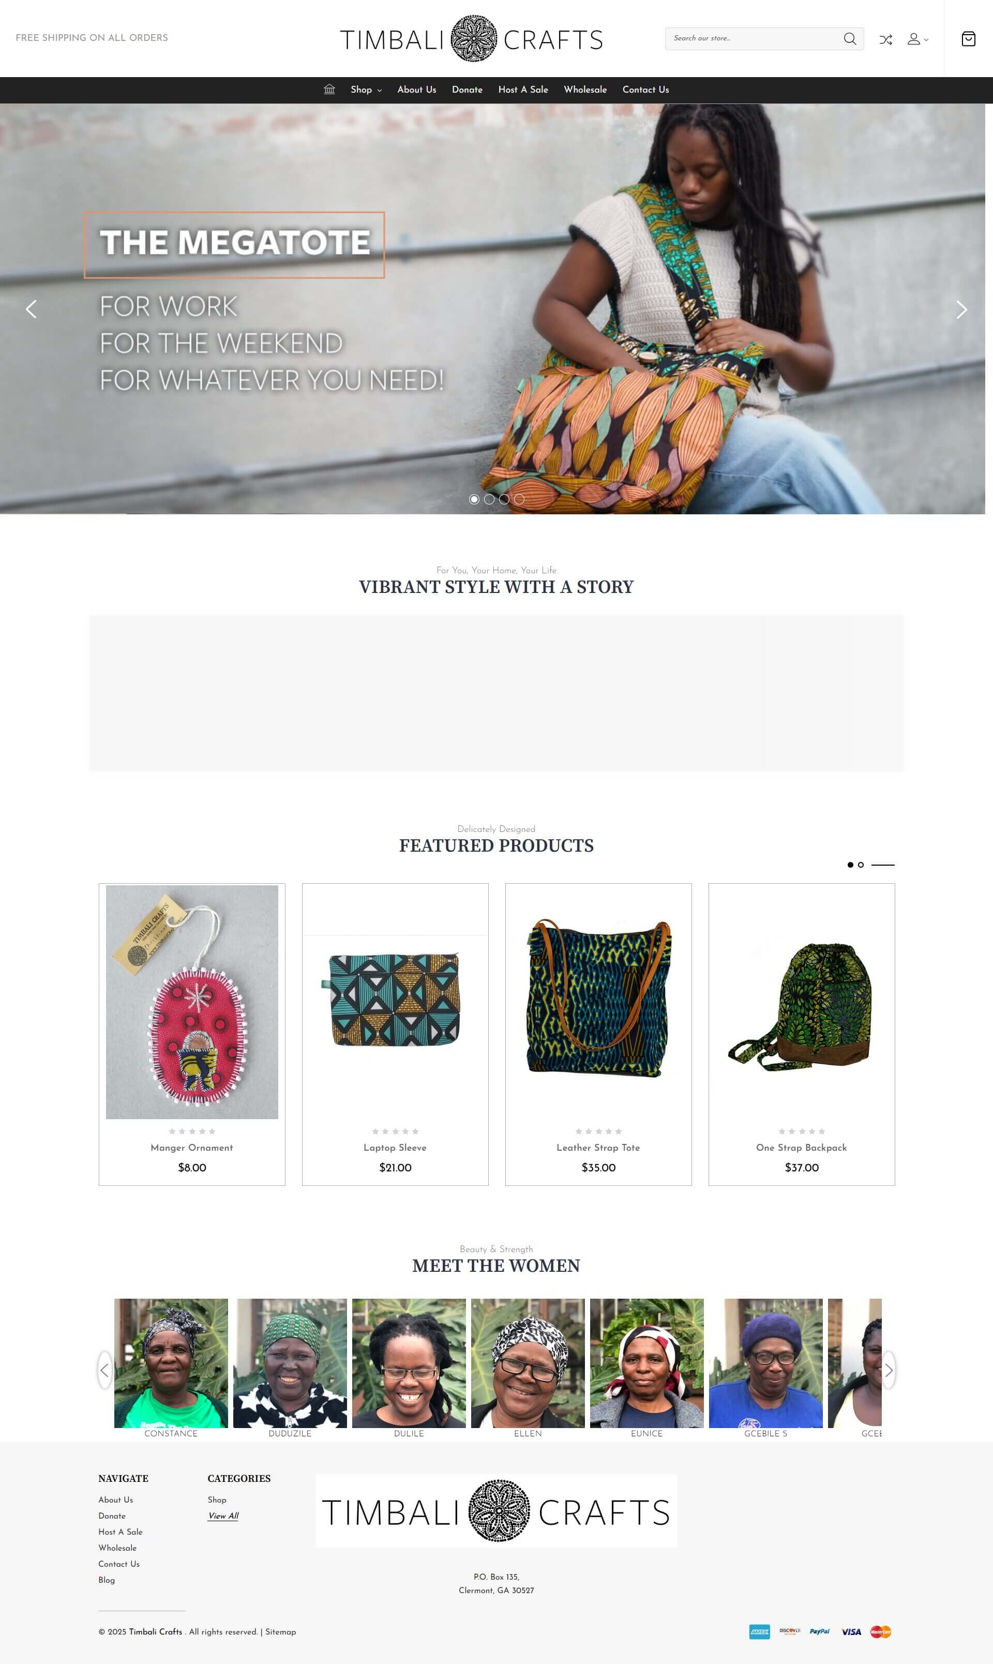Select the second hero slide dot
The height and width of the screenshot is (1664, 993).
[489, 499]
